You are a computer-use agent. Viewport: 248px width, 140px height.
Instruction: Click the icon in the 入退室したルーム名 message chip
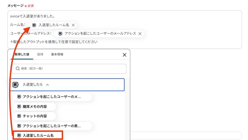click(x=34, y=25)
